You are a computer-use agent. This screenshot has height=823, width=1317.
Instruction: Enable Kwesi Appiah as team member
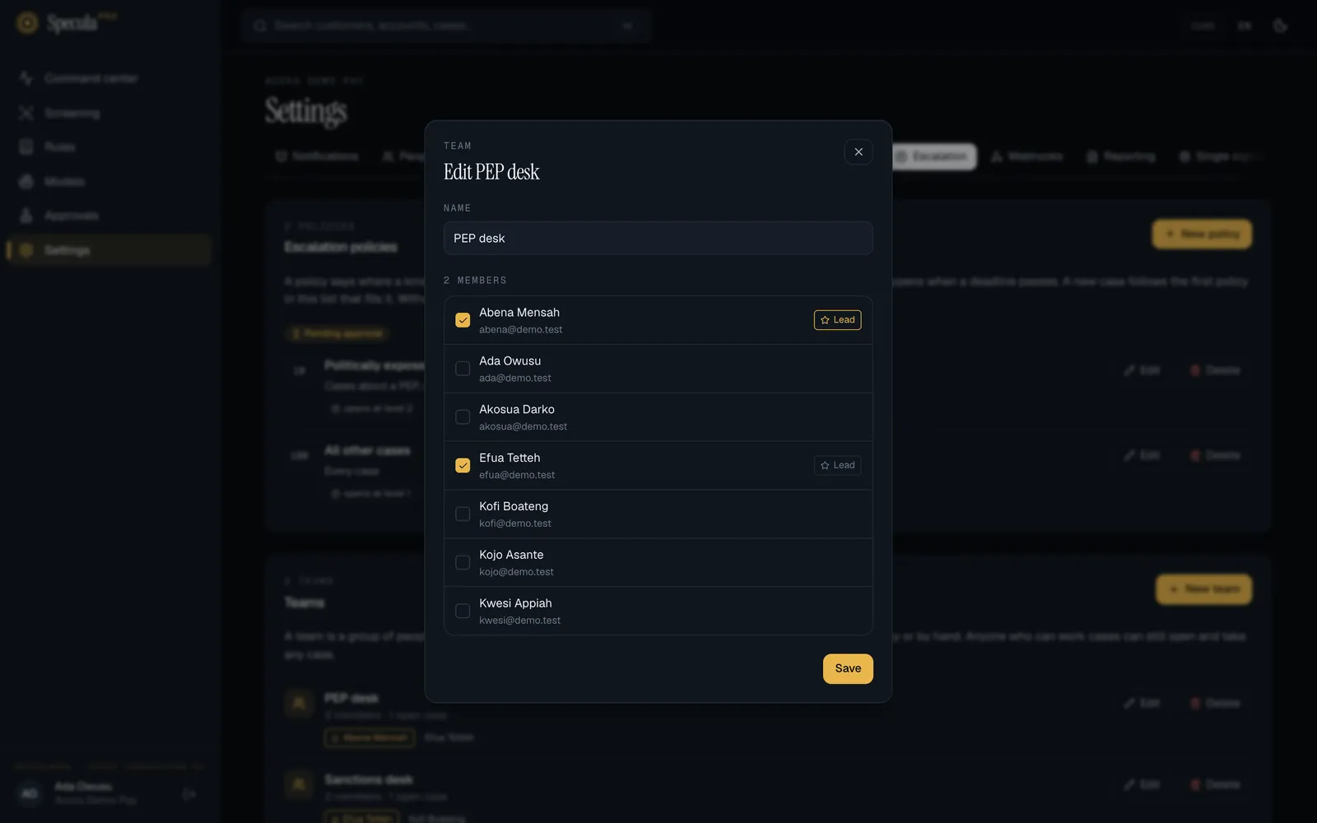(463, 611)
